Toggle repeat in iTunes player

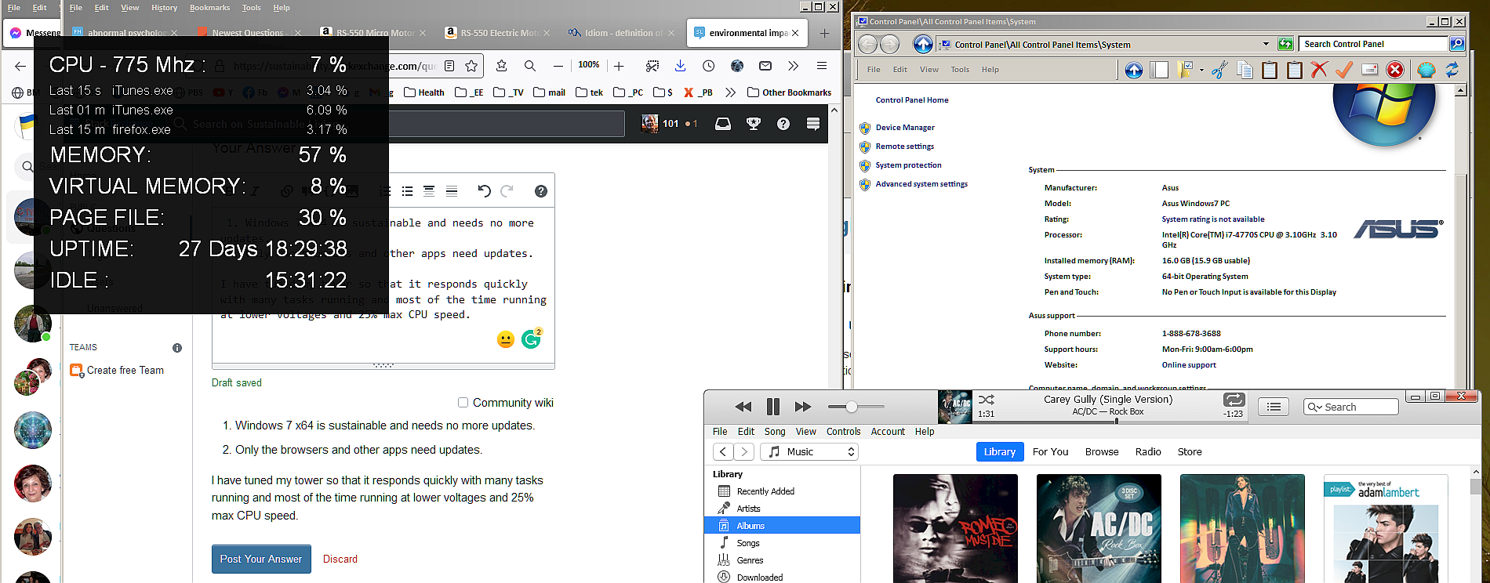1234,400
